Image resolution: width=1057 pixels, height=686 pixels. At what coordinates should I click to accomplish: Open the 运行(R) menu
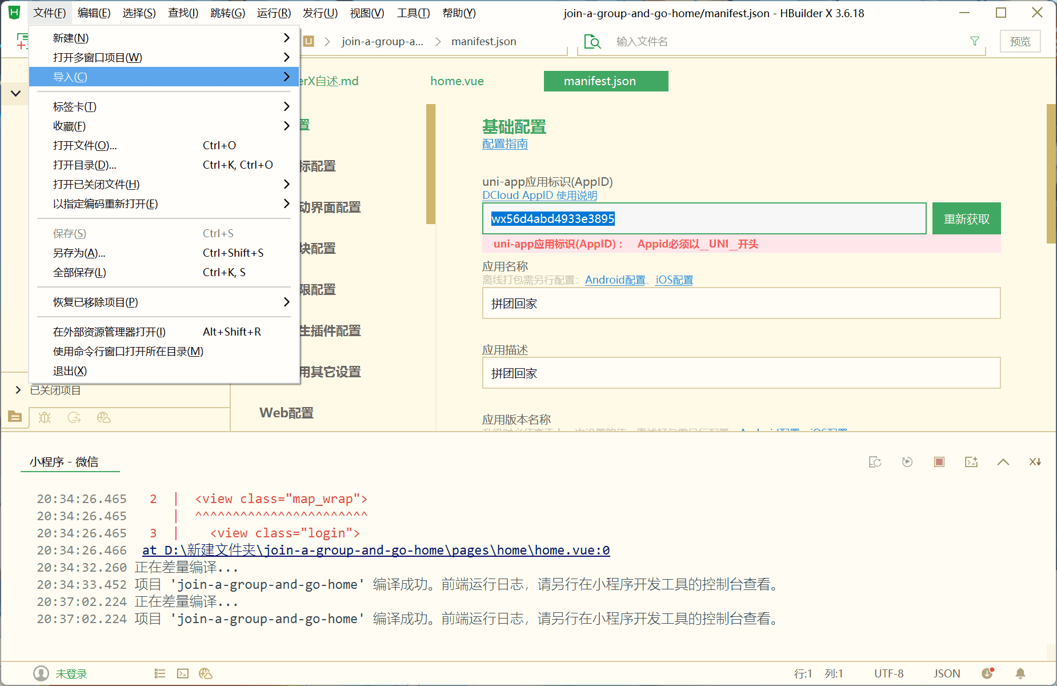(x=274, y=13)
